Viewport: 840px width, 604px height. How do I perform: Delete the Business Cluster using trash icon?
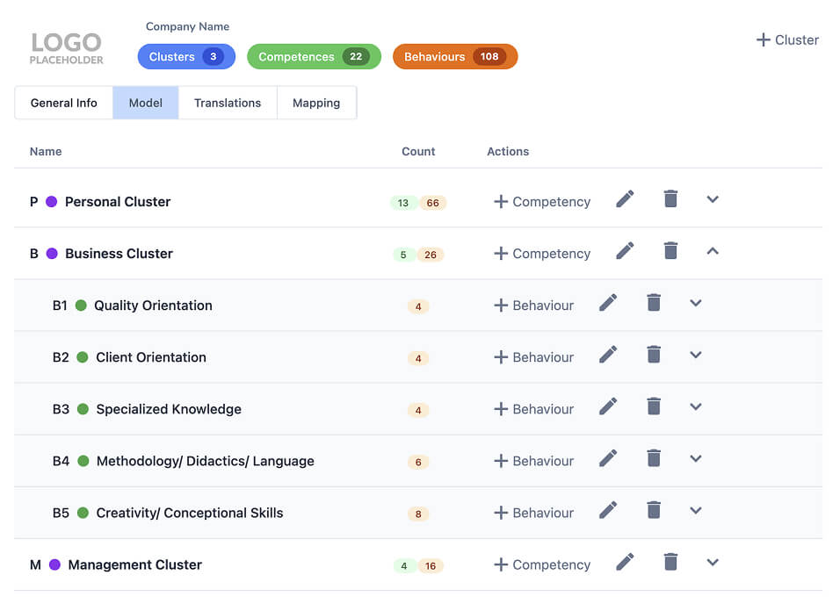(670, 251)
